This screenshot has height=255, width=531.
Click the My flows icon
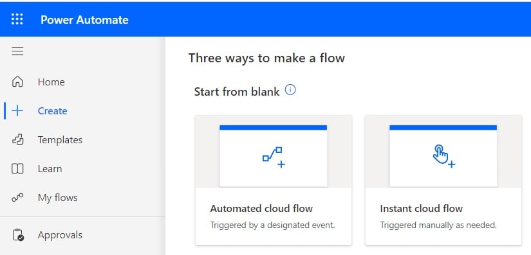pos(17,198)
